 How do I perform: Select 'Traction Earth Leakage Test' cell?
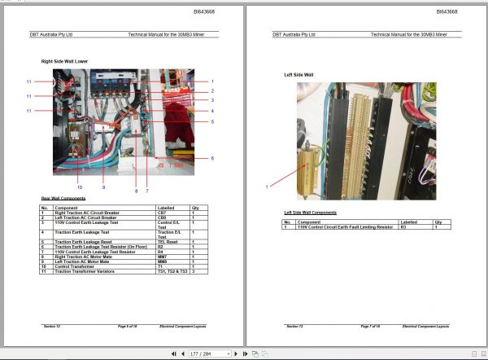104,235
